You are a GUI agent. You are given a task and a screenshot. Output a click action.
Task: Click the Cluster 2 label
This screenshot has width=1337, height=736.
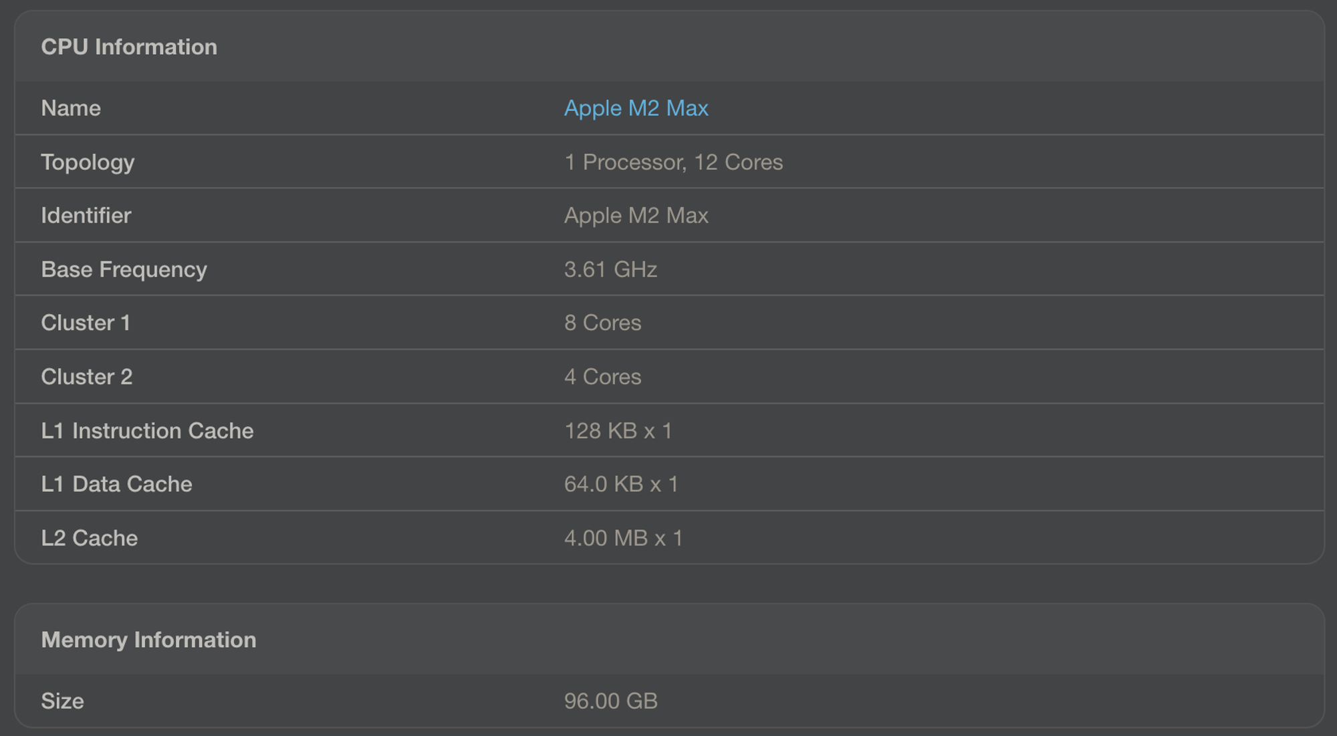pos(87,377)
